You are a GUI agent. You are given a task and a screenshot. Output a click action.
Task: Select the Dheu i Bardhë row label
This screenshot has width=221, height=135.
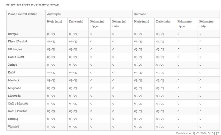point(17,41)
